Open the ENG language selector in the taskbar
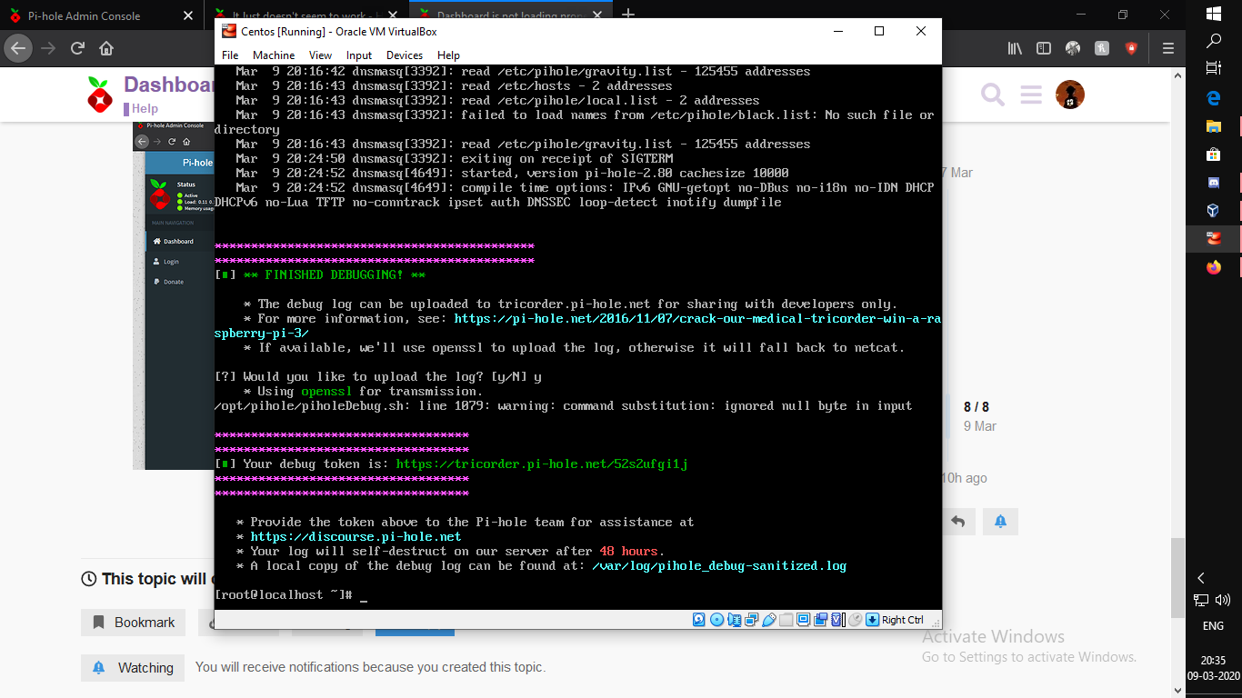Image resolution: width=1242 pixels, height=698 pixels. (1213, 625)
